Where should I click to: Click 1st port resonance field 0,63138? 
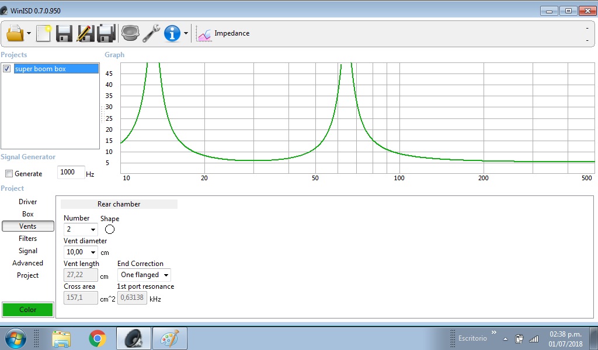(132, 297)
